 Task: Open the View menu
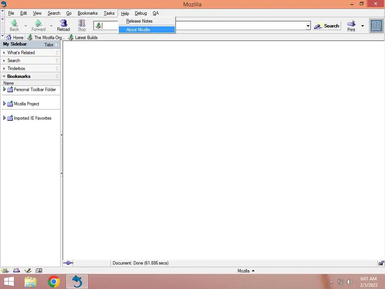(37, 13)
